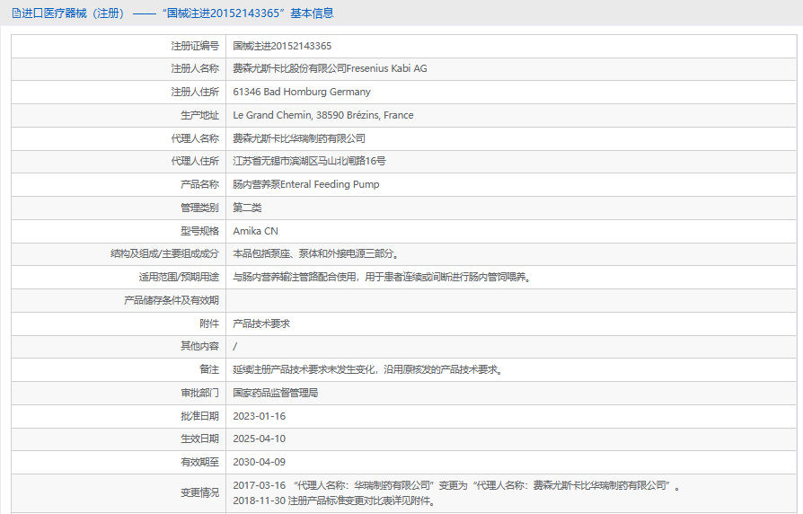Click address '61346 Bad Homburg Germany'
This screenshot has height=514, width=803.
point(302,92)
